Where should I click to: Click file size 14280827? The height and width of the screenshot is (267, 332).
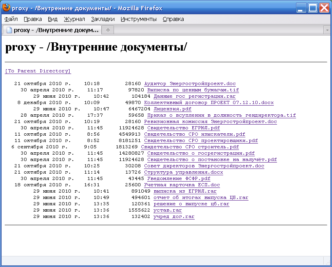point(131,153)
